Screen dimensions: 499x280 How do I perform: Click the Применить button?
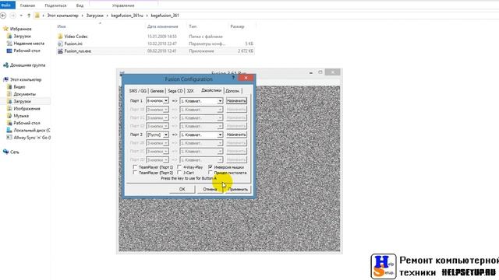(x=238, y=189)
